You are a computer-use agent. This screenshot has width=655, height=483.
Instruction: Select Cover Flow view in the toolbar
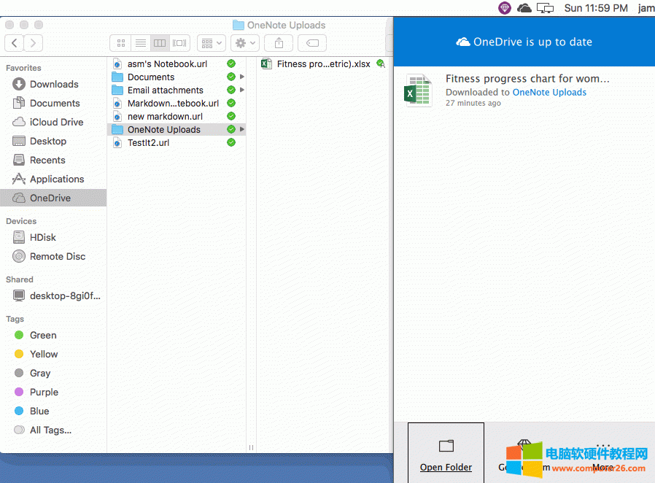click(179, 43)
